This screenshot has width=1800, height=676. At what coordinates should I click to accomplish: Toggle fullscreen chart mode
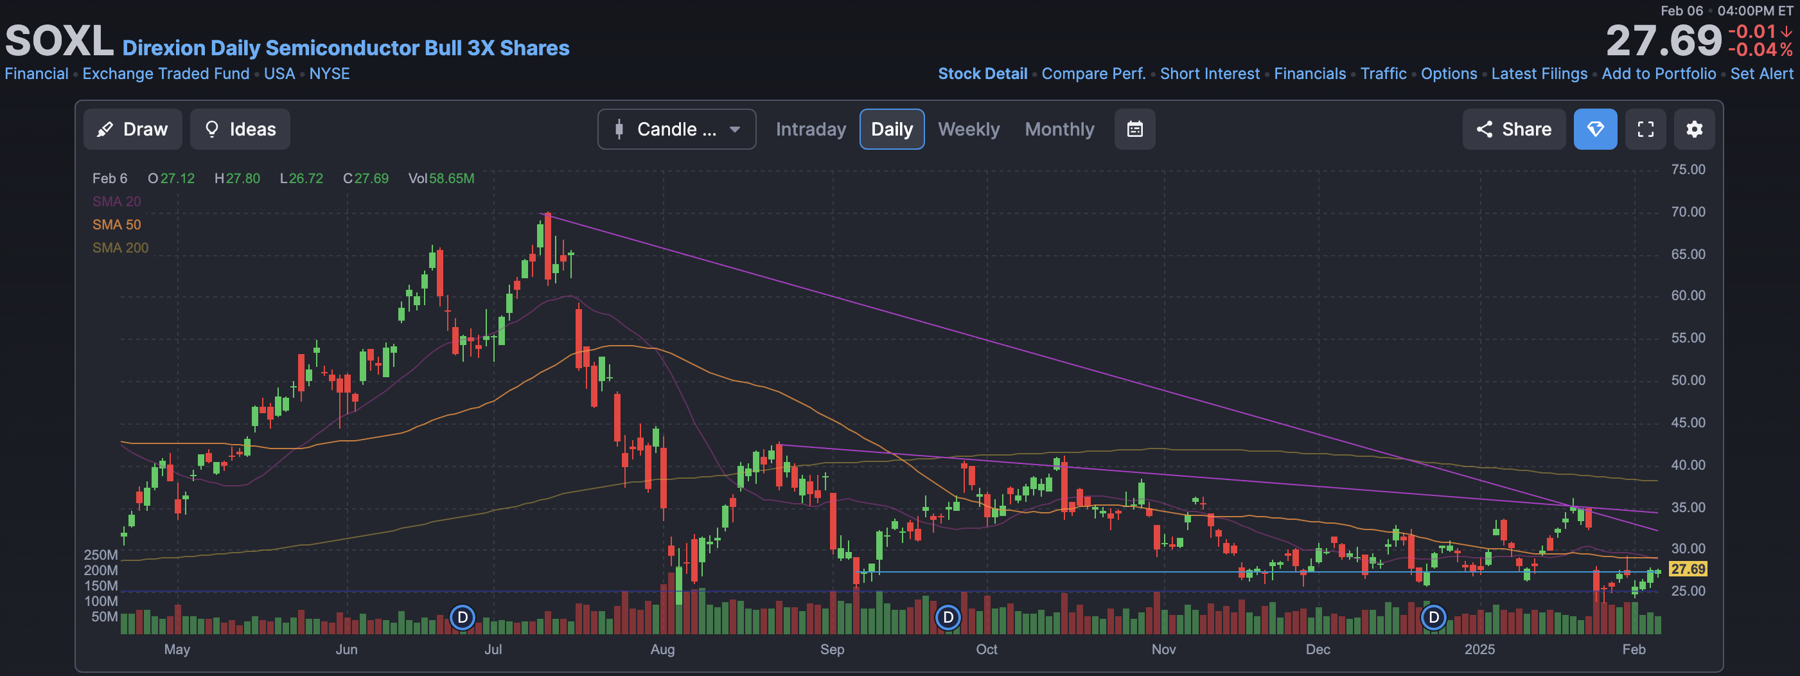(1646, 129)
